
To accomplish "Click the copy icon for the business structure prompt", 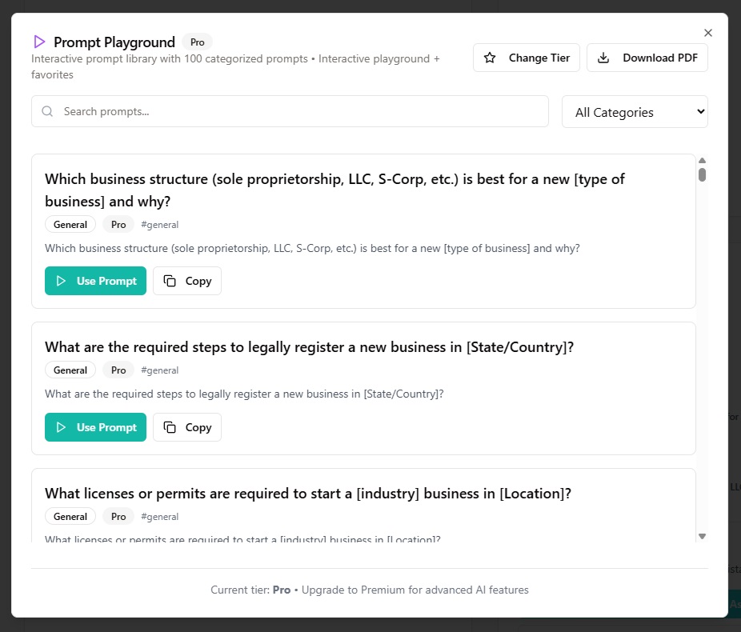I will point(170,281).
